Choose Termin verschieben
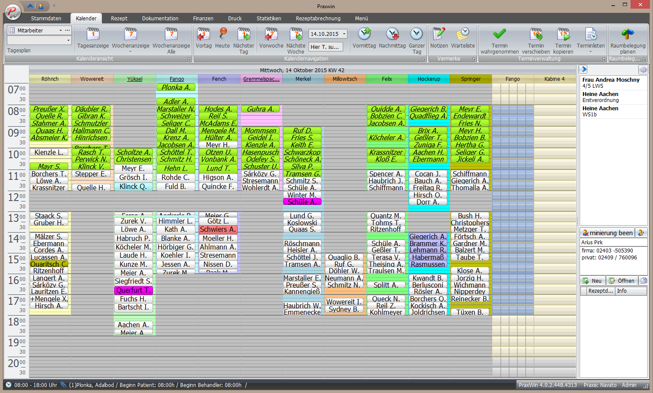This screenshot has height=393, width=653. pos(536,41)
